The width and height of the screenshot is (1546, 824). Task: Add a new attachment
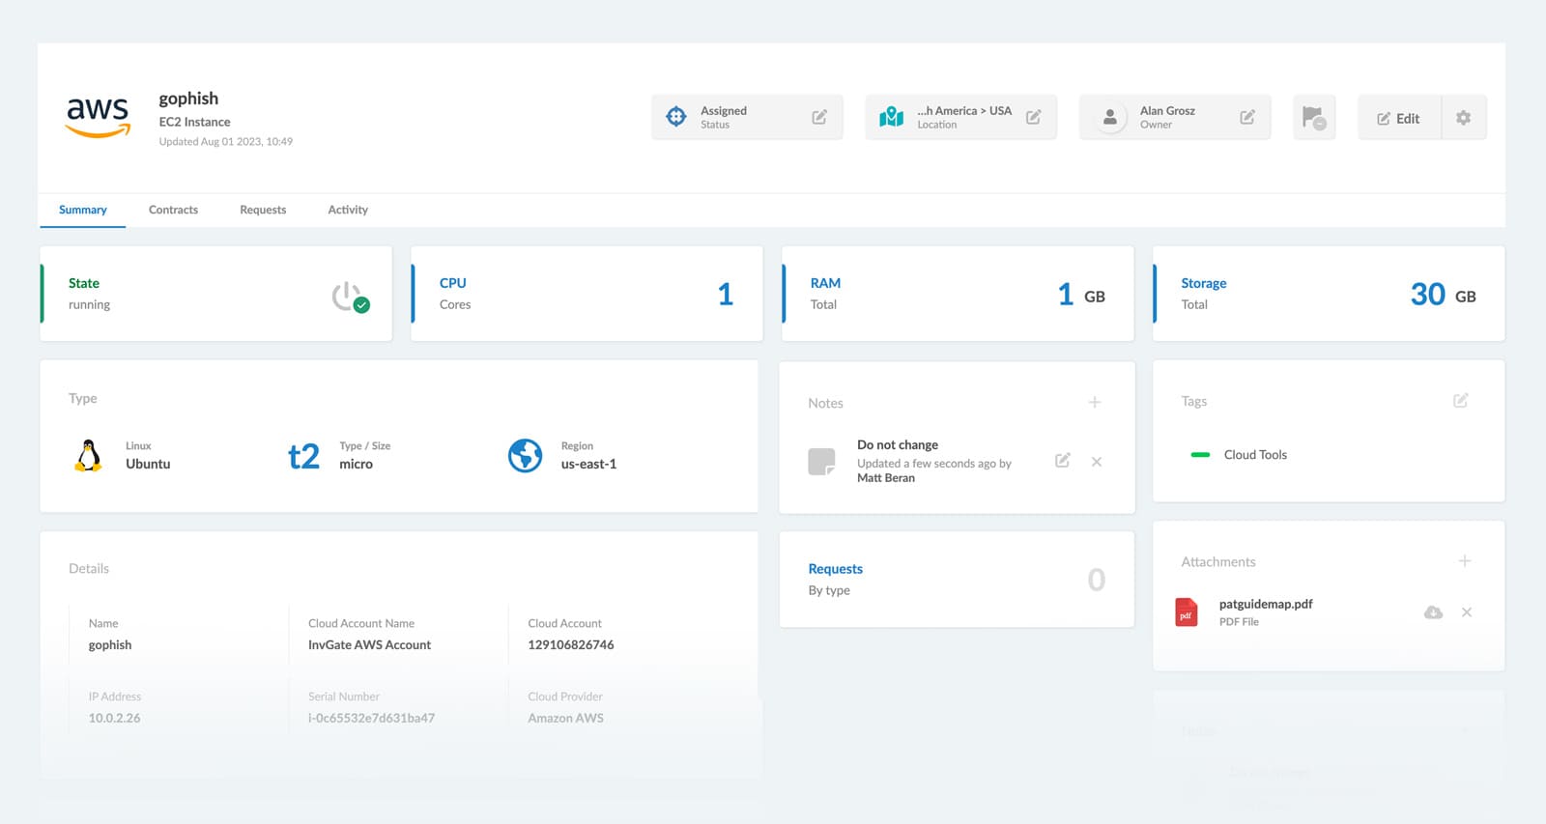tap(1465, 560)
